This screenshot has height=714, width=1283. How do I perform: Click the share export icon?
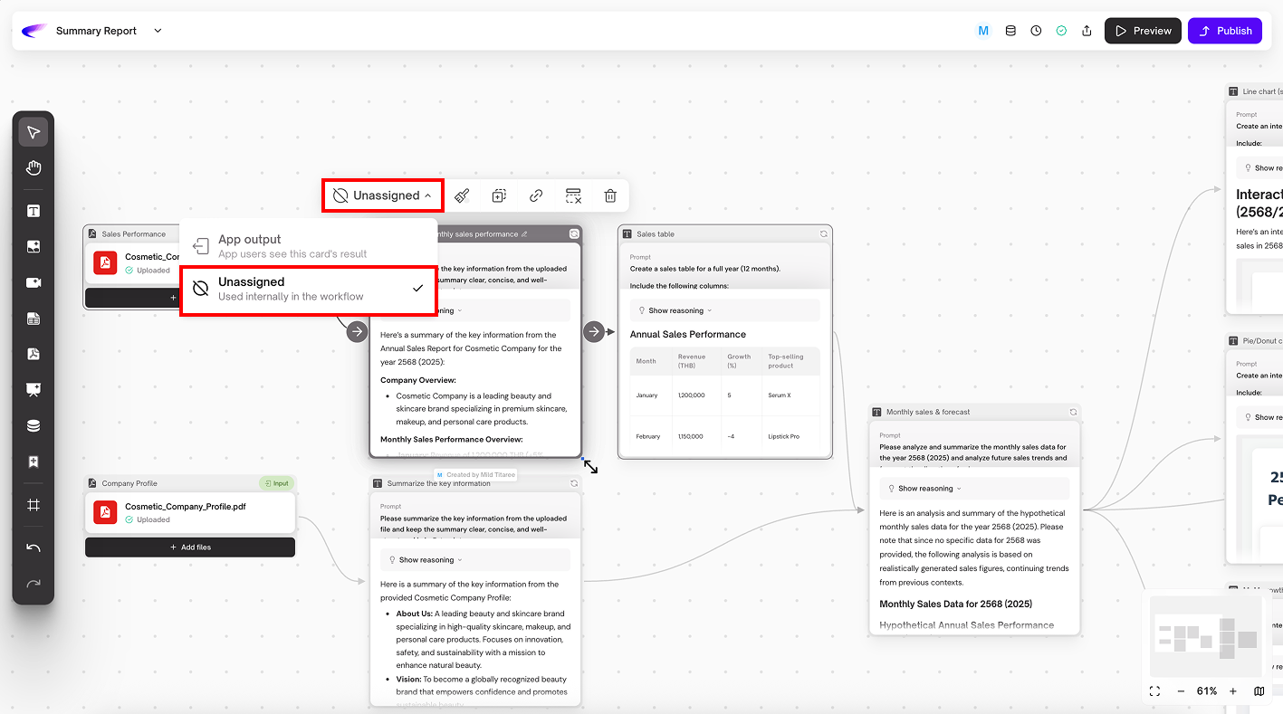pyautogui.click(x=1087, y=31)
